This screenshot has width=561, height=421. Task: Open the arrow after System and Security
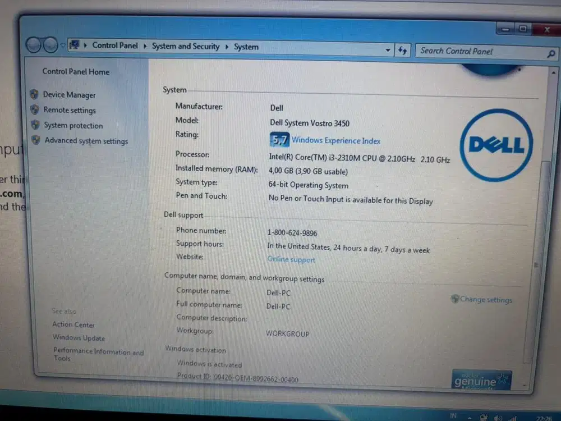tap(227, 47)
